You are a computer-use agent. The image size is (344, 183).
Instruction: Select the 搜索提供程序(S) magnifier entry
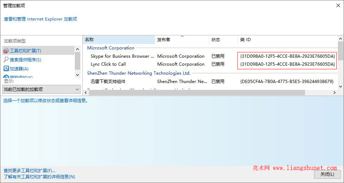(22, 60)
